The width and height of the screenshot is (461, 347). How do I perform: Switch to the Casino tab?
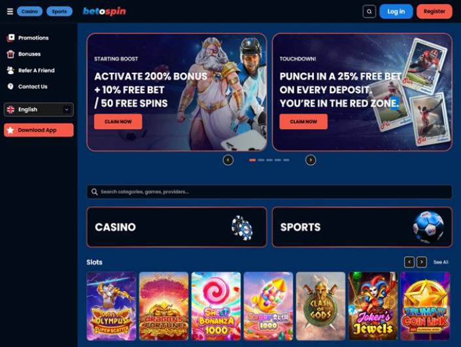(29, 12)
